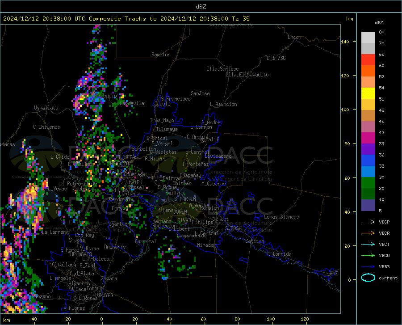
Task: Pick the 5 dBZ dark purple swatch
Action: (368, 205)
